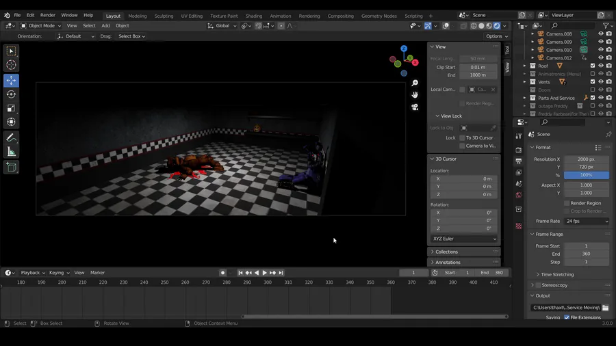Click the Blender logo menu icon
The height and width of the screenshot is (346, 616).
pyautogui.click(x=7, y=15)
